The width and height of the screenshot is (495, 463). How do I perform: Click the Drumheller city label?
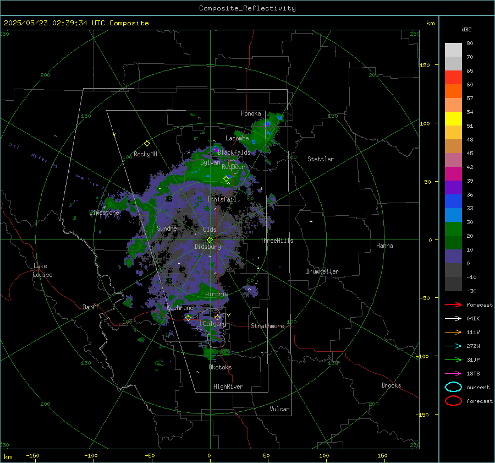(322, 271)
